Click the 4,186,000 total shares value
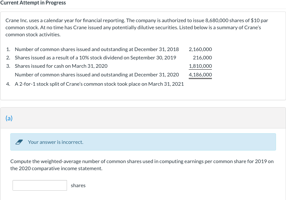Image resolution: width=286 pixels, height=200 pixels. click(x=200, y=75)
